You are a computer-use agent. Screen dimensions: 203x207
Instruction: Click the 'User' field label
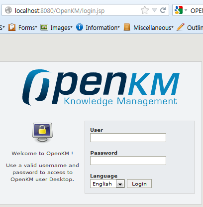[x=97, y=130]
